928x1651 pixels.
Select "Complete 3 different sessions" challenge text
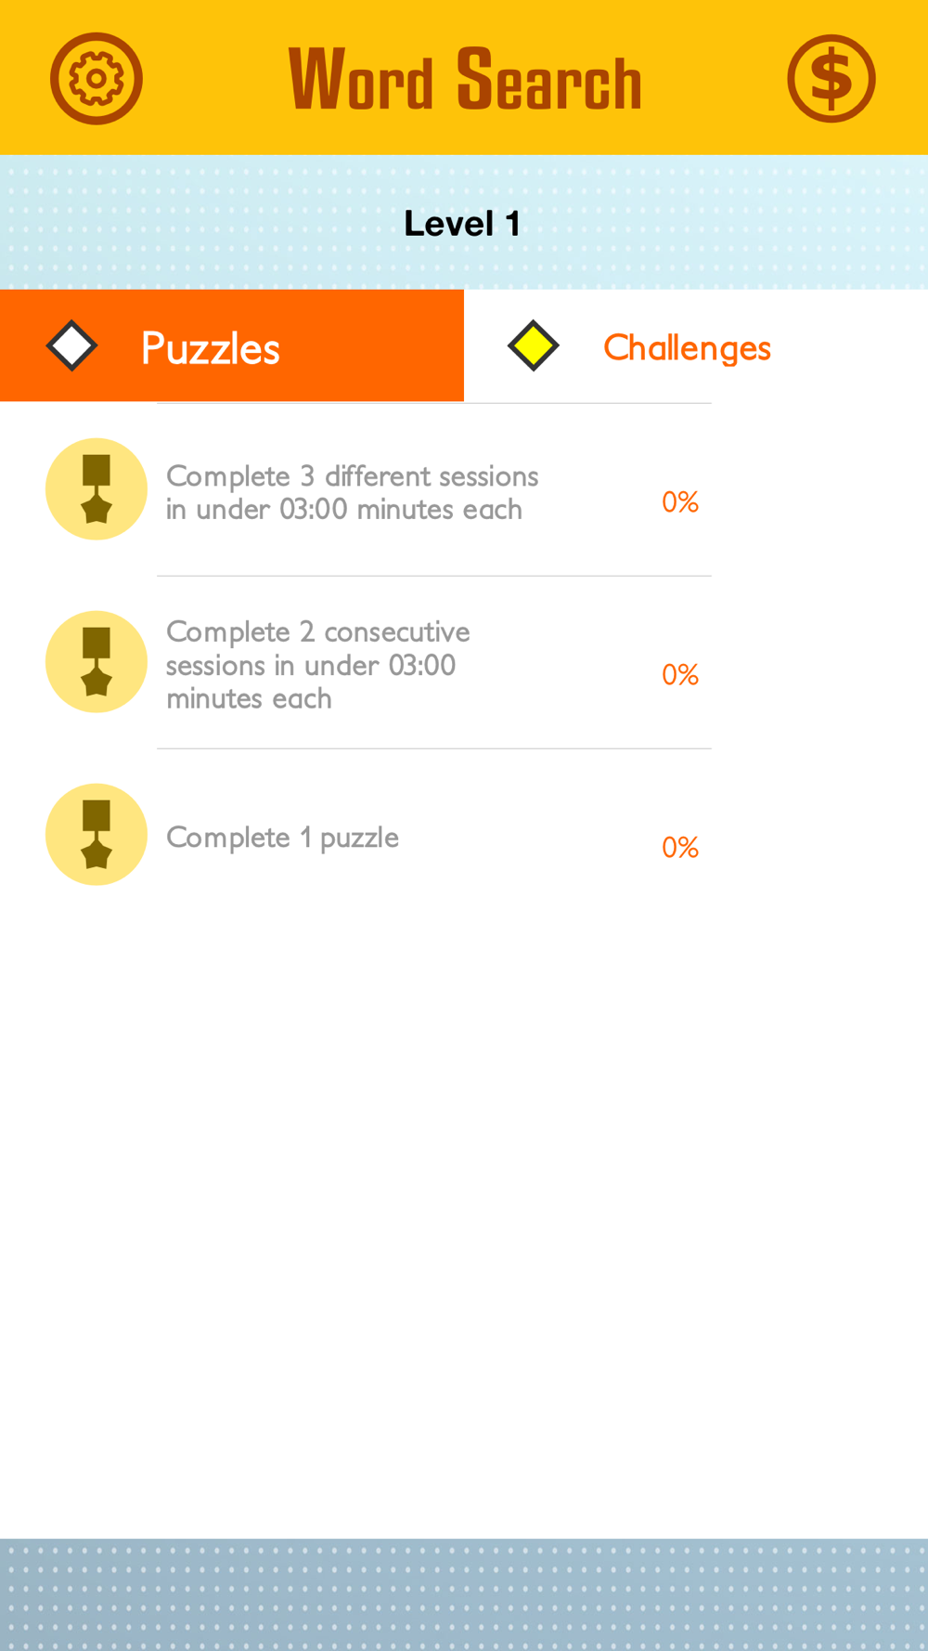click(x=352, y=492)
